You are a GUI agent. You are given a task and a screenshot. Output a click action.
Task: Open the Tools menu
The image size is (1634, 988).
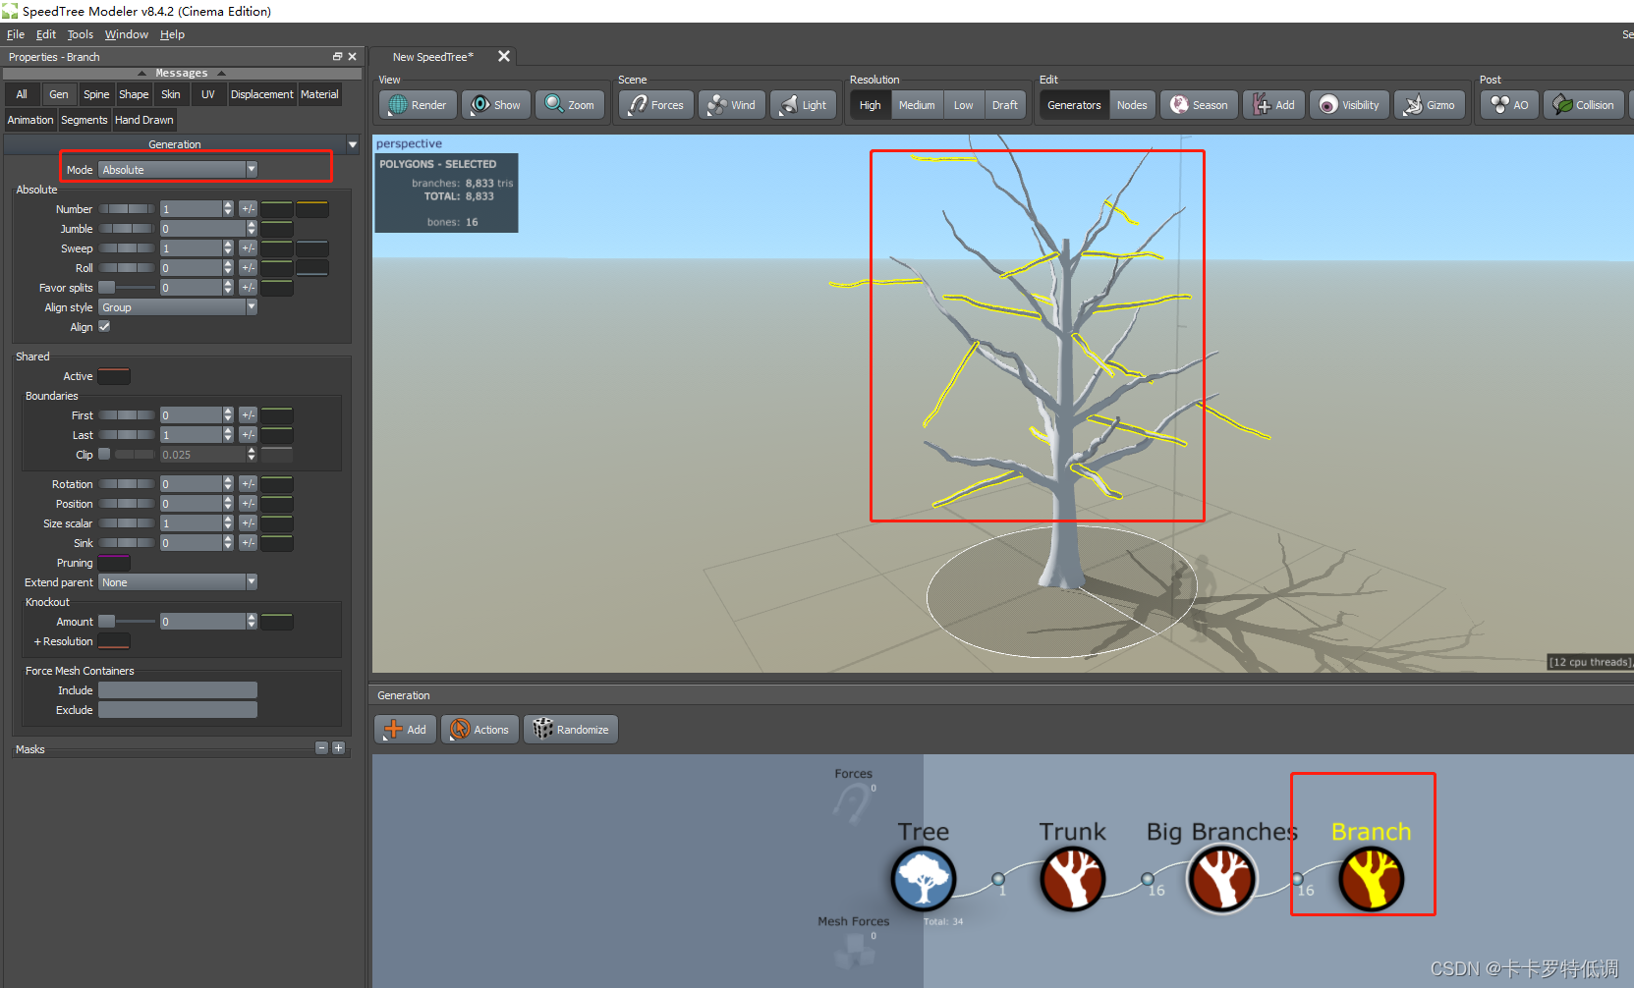coord(81,34)
